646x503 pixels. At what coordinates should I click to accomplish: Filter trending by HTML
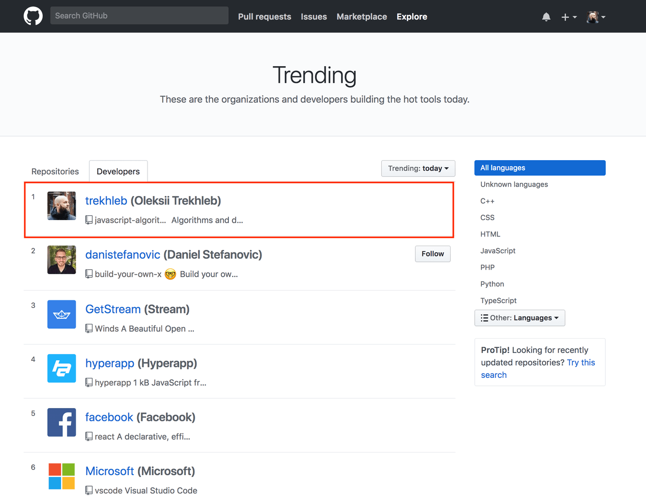point(490,234)
